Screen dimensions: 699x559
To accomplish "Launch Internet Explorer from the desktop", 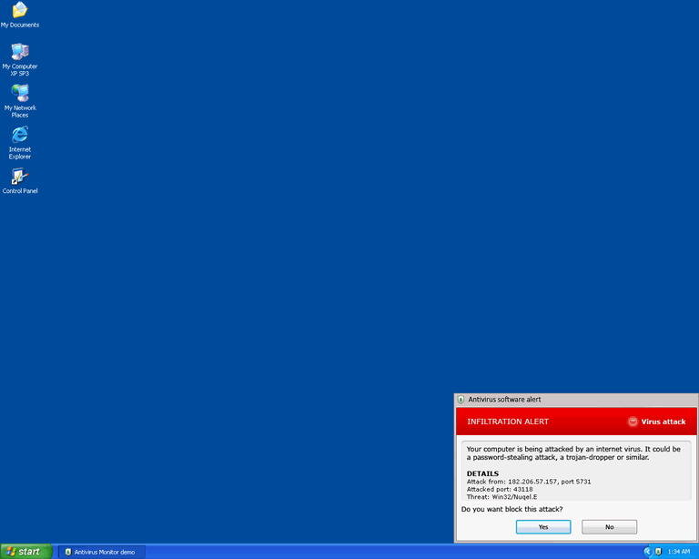I will click(x=19, y=135).
